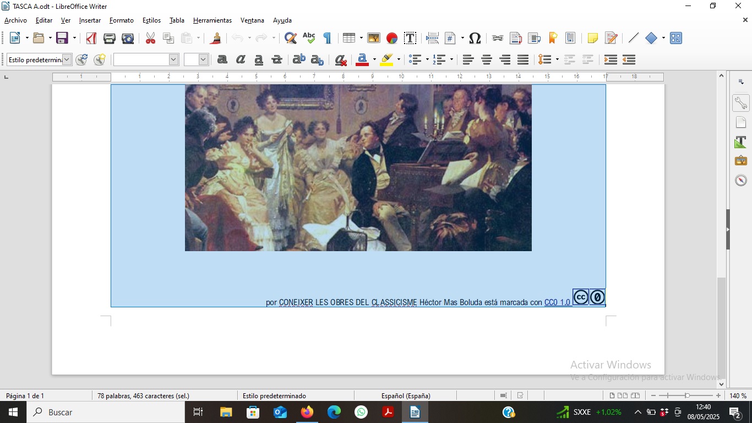
Task: Insert a footnote
Action: 516,38
